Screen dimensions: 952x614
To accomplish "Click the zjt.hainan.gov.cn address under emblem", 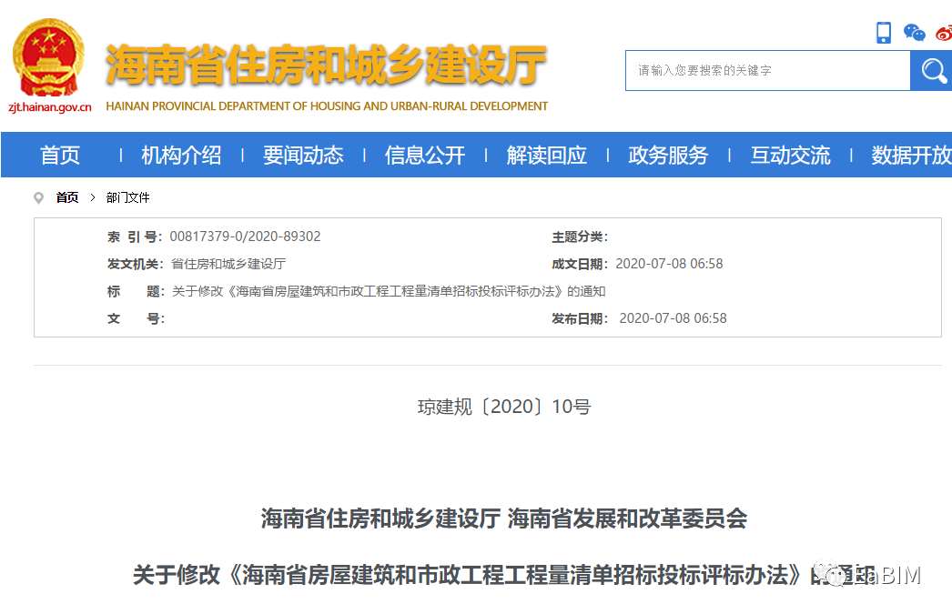I will [50, 106].
